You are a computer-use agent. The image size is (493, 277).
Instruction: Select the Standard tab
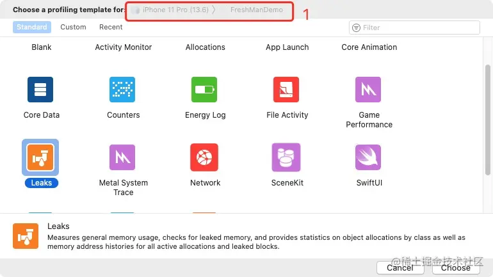click(32, 27)
